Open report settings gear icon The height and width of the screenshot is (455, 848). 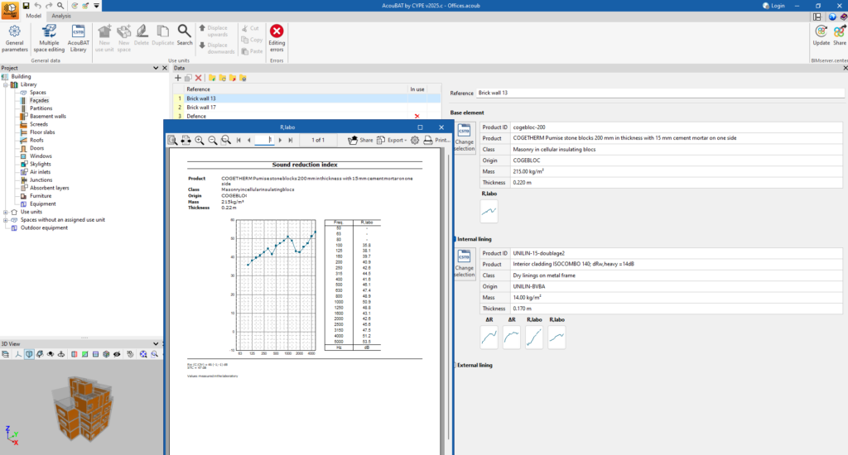[x=415, y=141]
